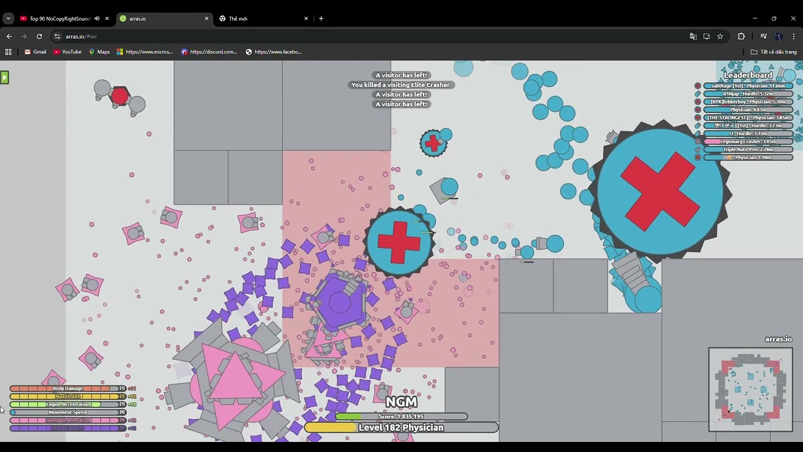803x452 pixels.
Task: Upgrade the Body Damage stat bar
Action: coord(68,389)
